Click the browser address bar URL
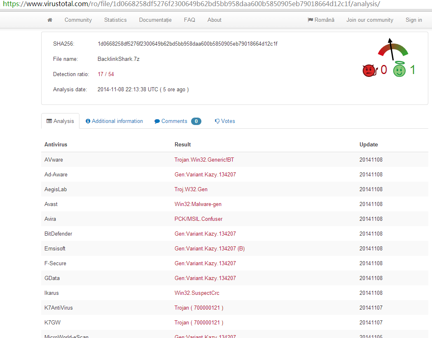Viewport: 432px width, 338px height. [x=191, y=4]
